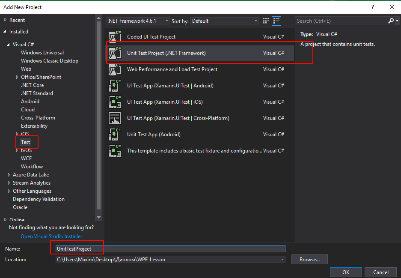The image size is (401, 278).
Task: Select the .NET Standard category
Action: (x=37, y=93)
